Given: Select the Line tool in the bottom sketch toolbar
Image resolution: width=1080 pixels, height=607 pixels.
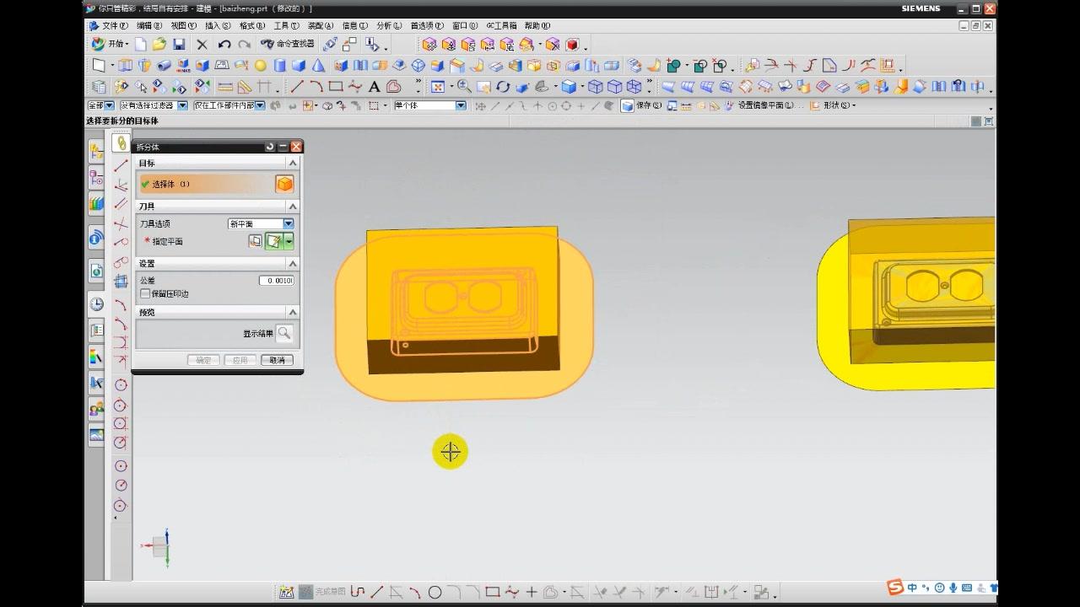Looking at the screenshot, I should click(379, 593).
